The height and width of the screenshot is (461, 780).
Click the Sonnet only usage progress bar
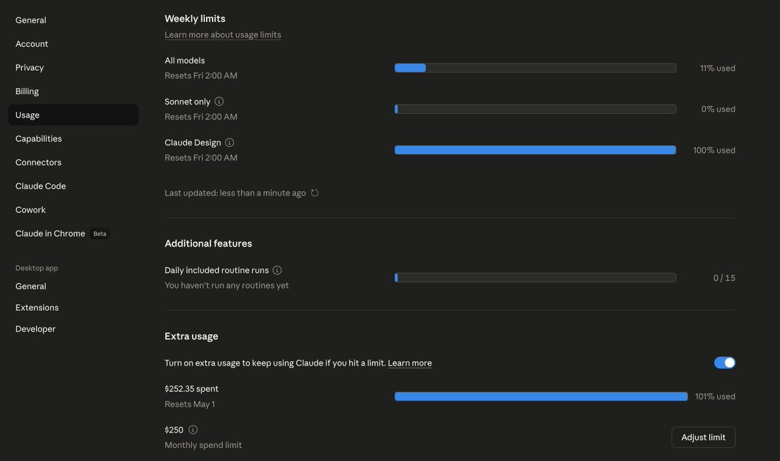[535, 109]
